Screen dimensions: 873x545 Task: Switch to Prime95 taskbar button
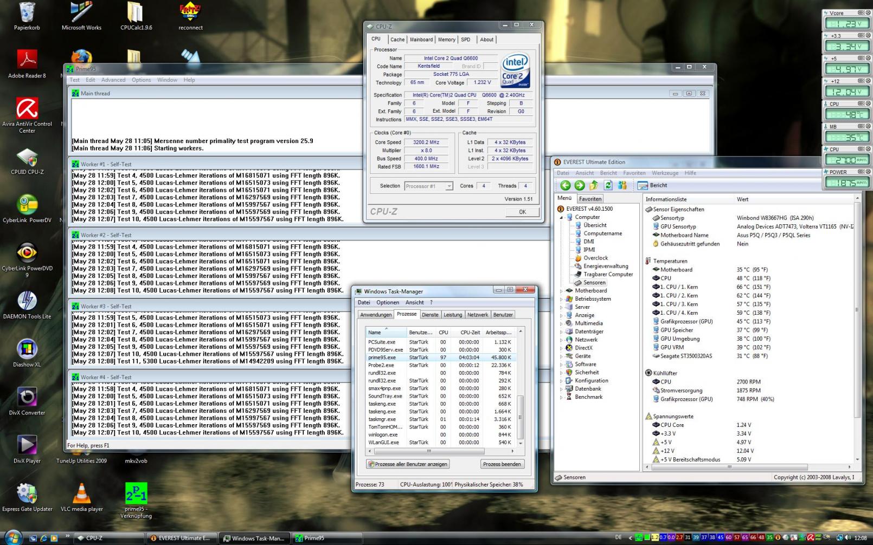coord(327,538)
